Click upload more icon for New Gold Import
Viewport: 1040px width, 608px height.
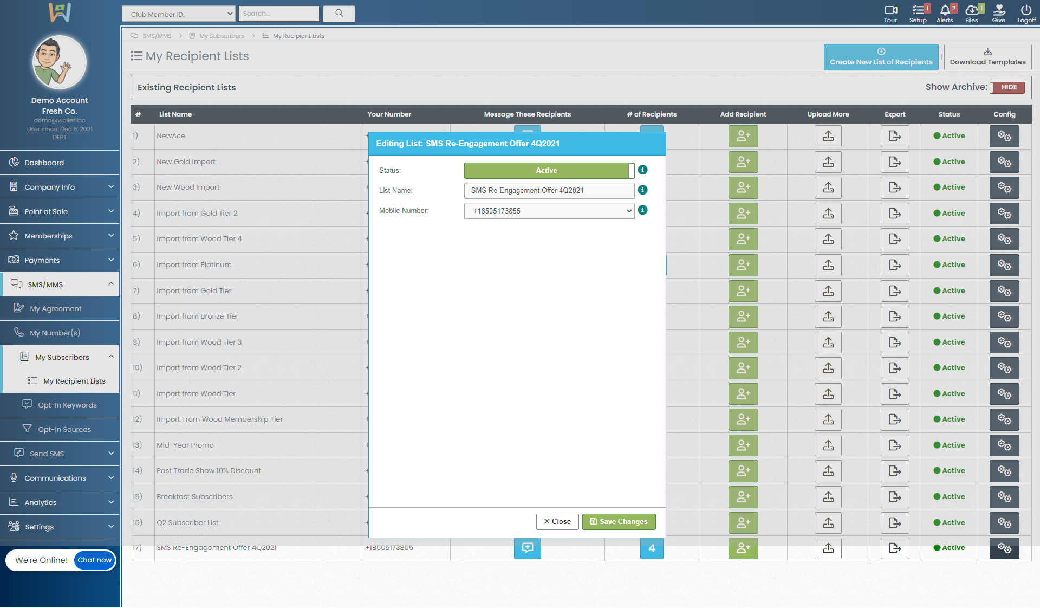click(828, 162)
